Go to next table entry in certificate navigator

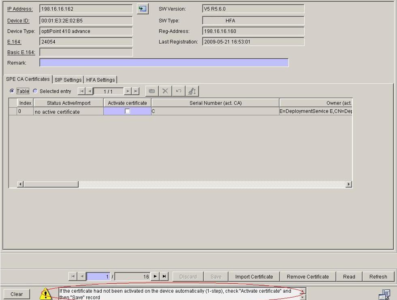pos(128,91)
